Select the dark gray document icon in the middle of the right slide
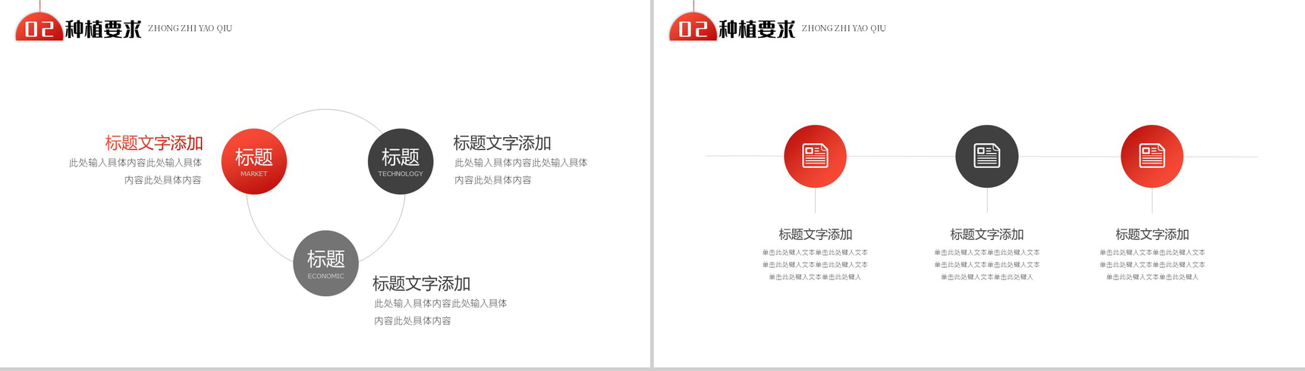This screenshot has width=1305, height=371. click(x=987, y=156)
